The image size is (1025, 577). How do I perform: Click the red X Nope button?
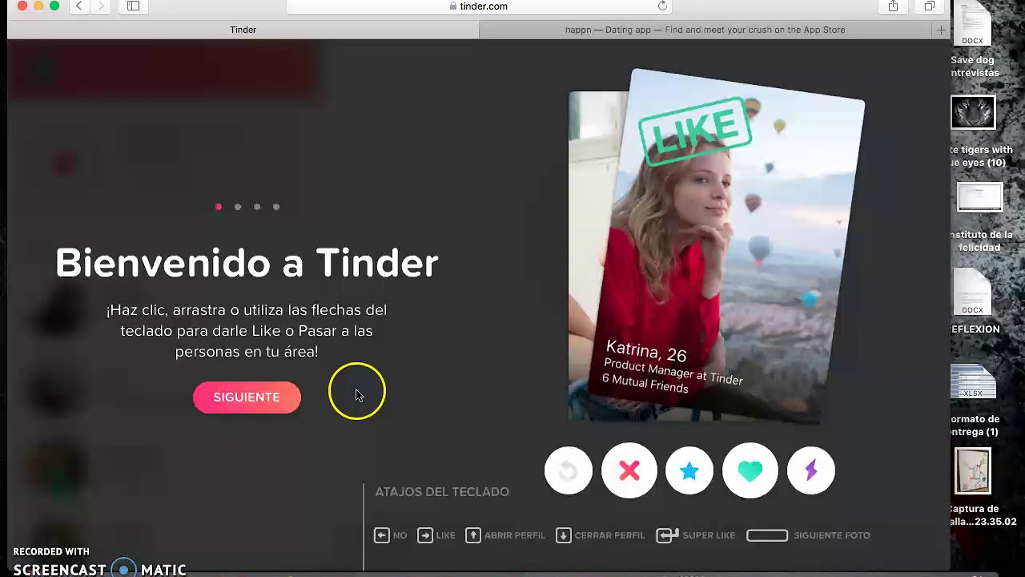[629, 470]
